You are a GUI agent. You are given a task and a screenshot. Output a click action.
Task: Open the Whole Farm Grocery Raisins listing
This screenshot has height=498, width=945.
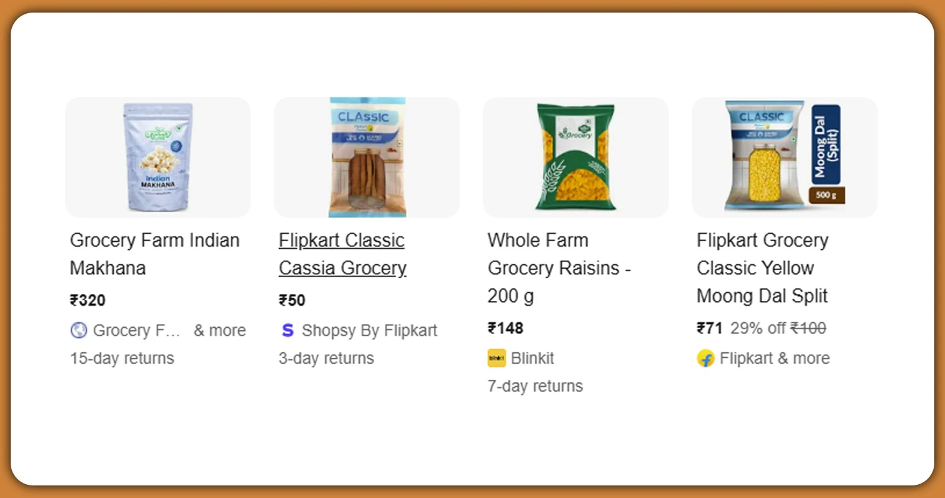point(559,268)
